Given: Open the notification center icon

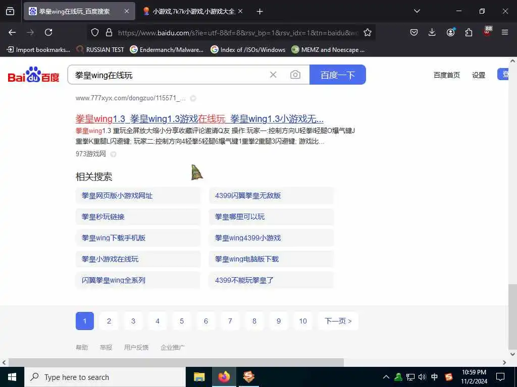Looking at the screenshot, I should tap(500, 377).
